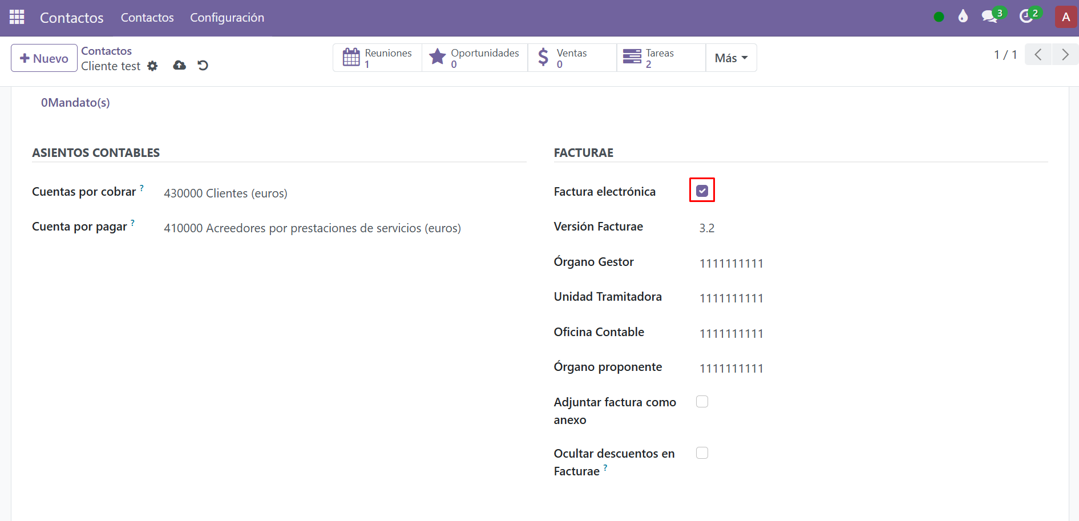Click the Factura electrónica label
The height and width of the screenshot is (521, 1079).
tap(604, 192)
